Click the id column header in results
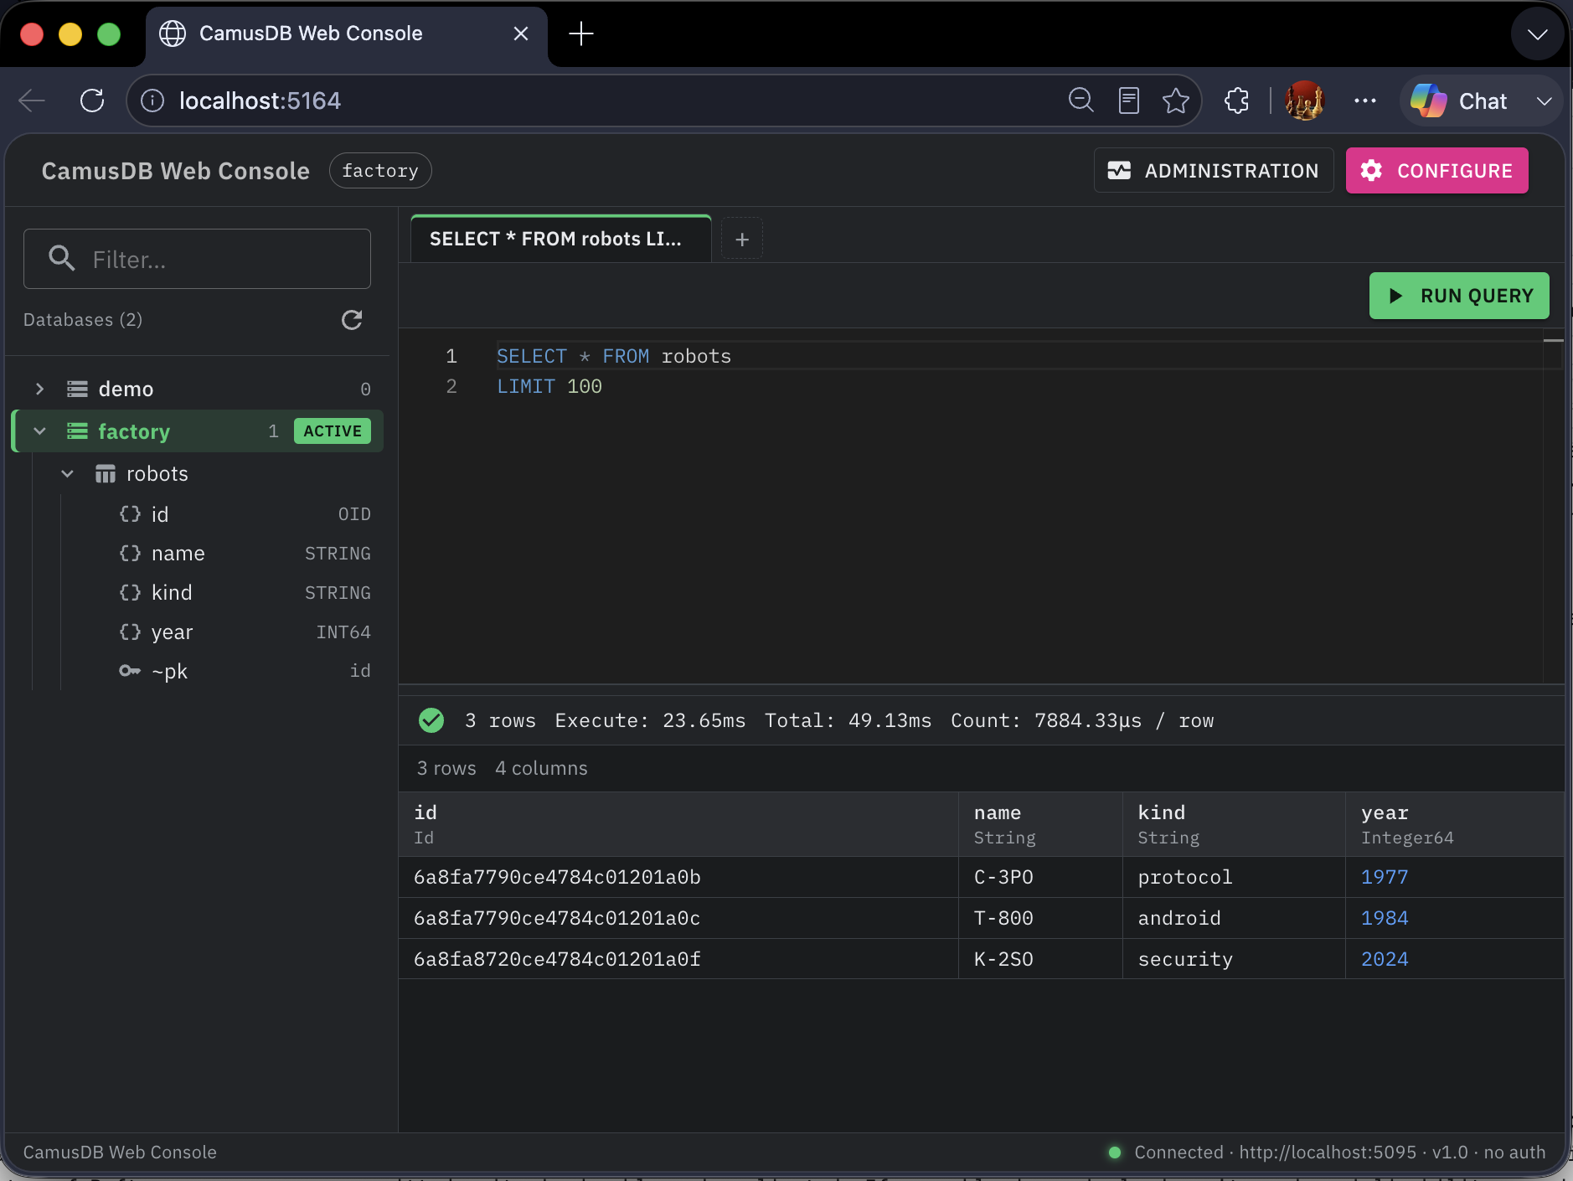 coord(678,824)
